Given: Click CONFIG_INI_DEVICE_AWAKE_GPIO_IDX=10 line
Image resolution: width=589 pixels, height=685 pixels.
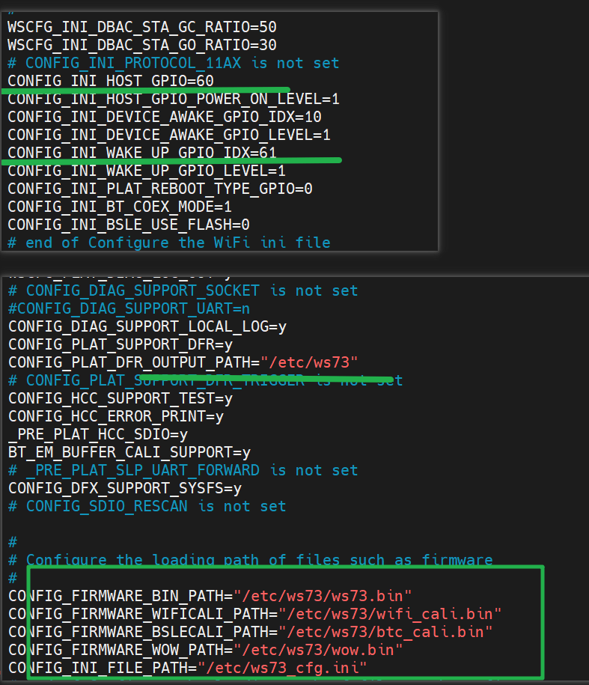Looking at the screenshot, I should [x=165, y=117].
